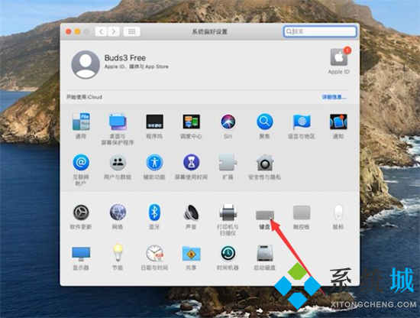Open the Time Machine (时间机器) icon
420x318 pixels.
coord(228,253)
